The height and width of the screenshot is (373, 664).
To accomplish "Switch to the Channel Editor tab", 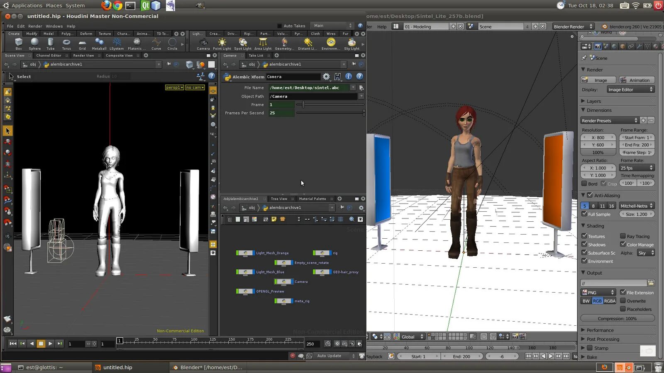I will pos(49,56).
